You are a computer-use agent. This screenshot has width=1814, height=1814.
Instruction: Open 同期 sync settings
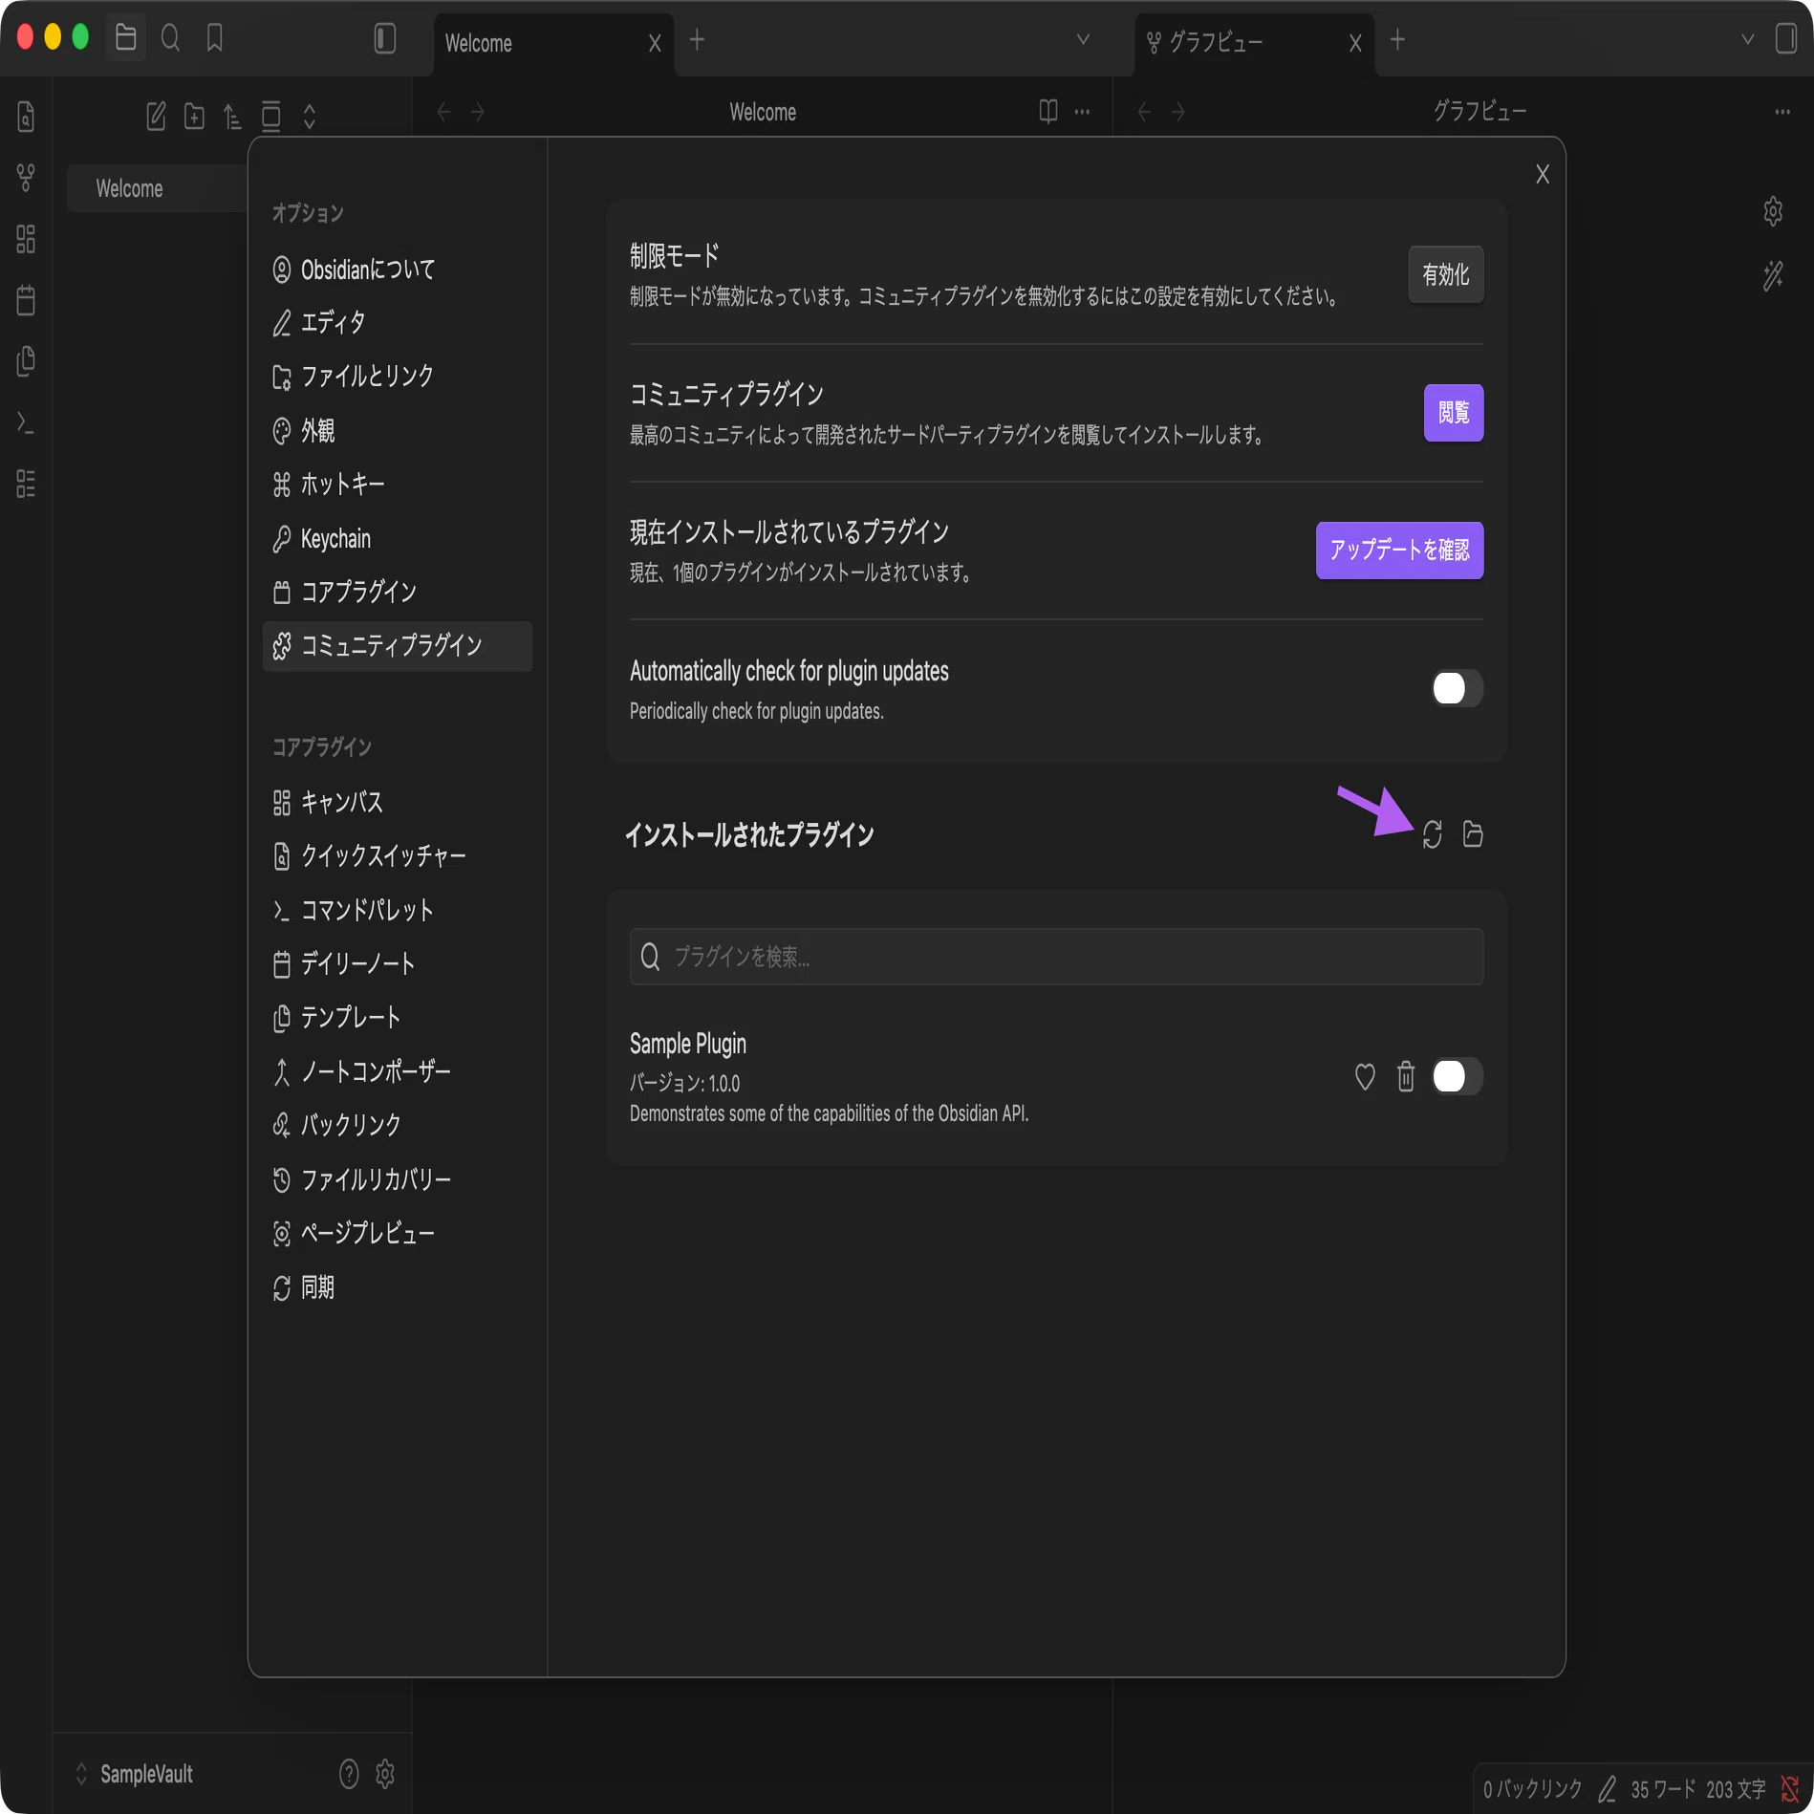398,1287
